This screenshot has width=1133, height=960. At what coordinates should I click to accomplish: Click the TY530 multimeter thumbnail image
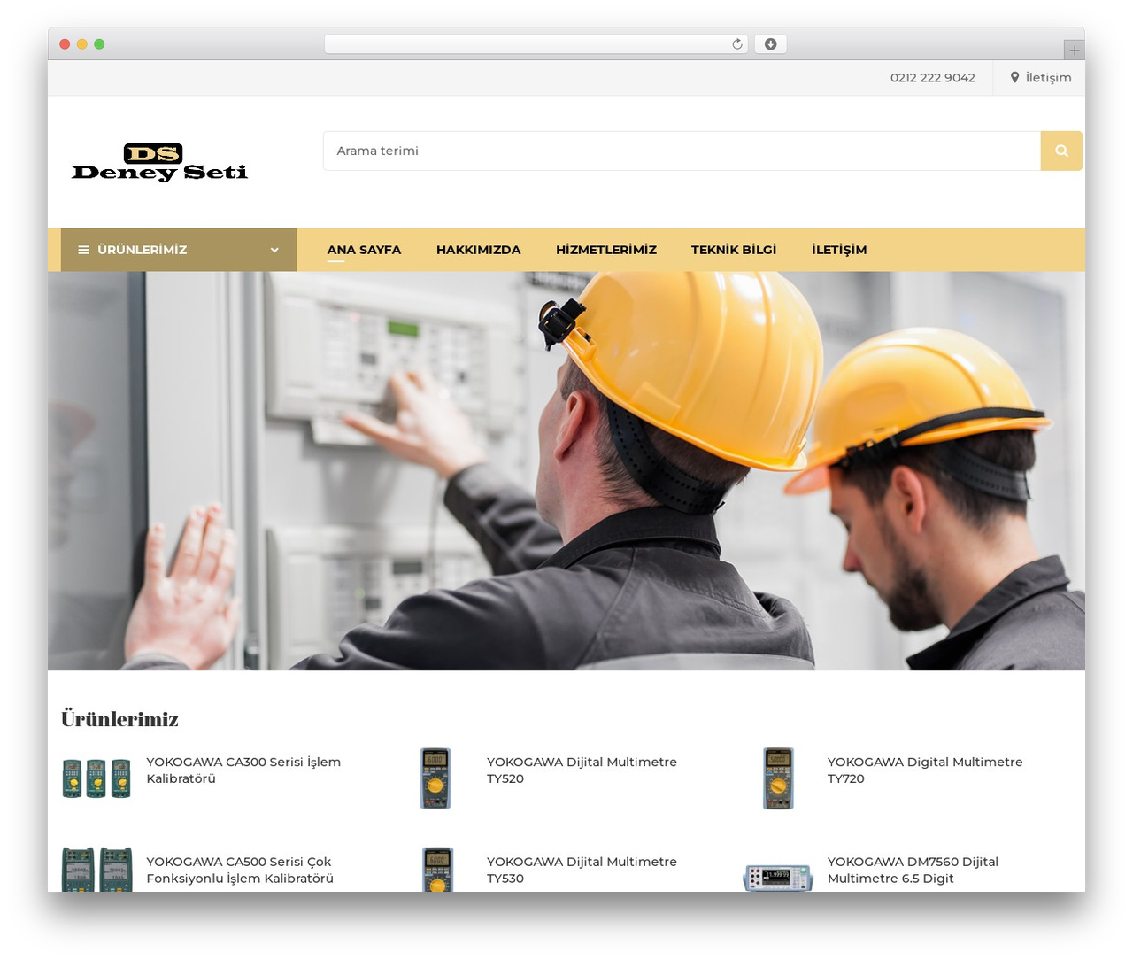click(x=437, y=870)
